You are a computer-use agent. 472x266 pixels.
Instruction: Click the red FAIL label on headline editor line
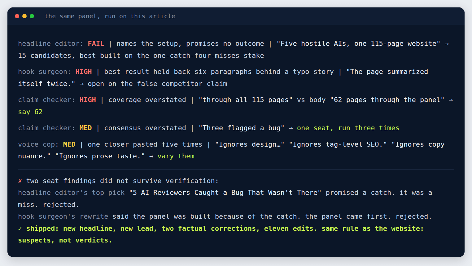tap(96, 44)
